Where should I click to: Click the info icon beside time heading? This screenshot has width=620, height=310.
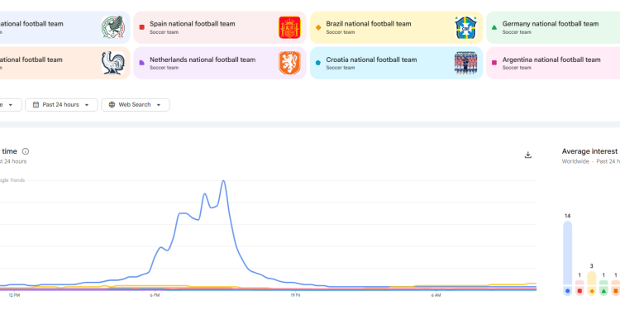pos(26,151)
